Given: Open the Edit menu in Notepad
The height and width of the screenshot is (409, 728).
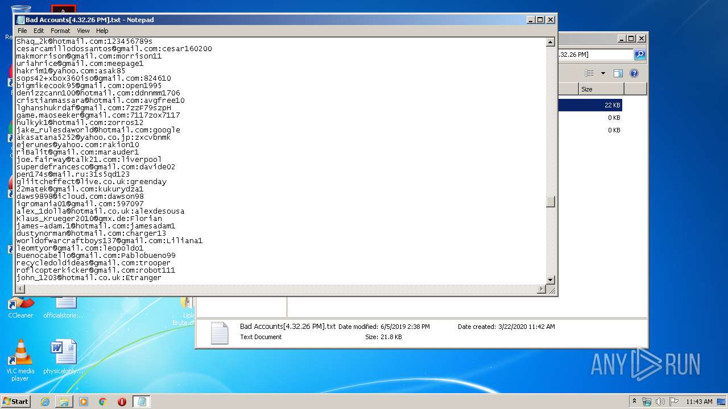Looking at the screenshot, I should [x=39, y=31].
